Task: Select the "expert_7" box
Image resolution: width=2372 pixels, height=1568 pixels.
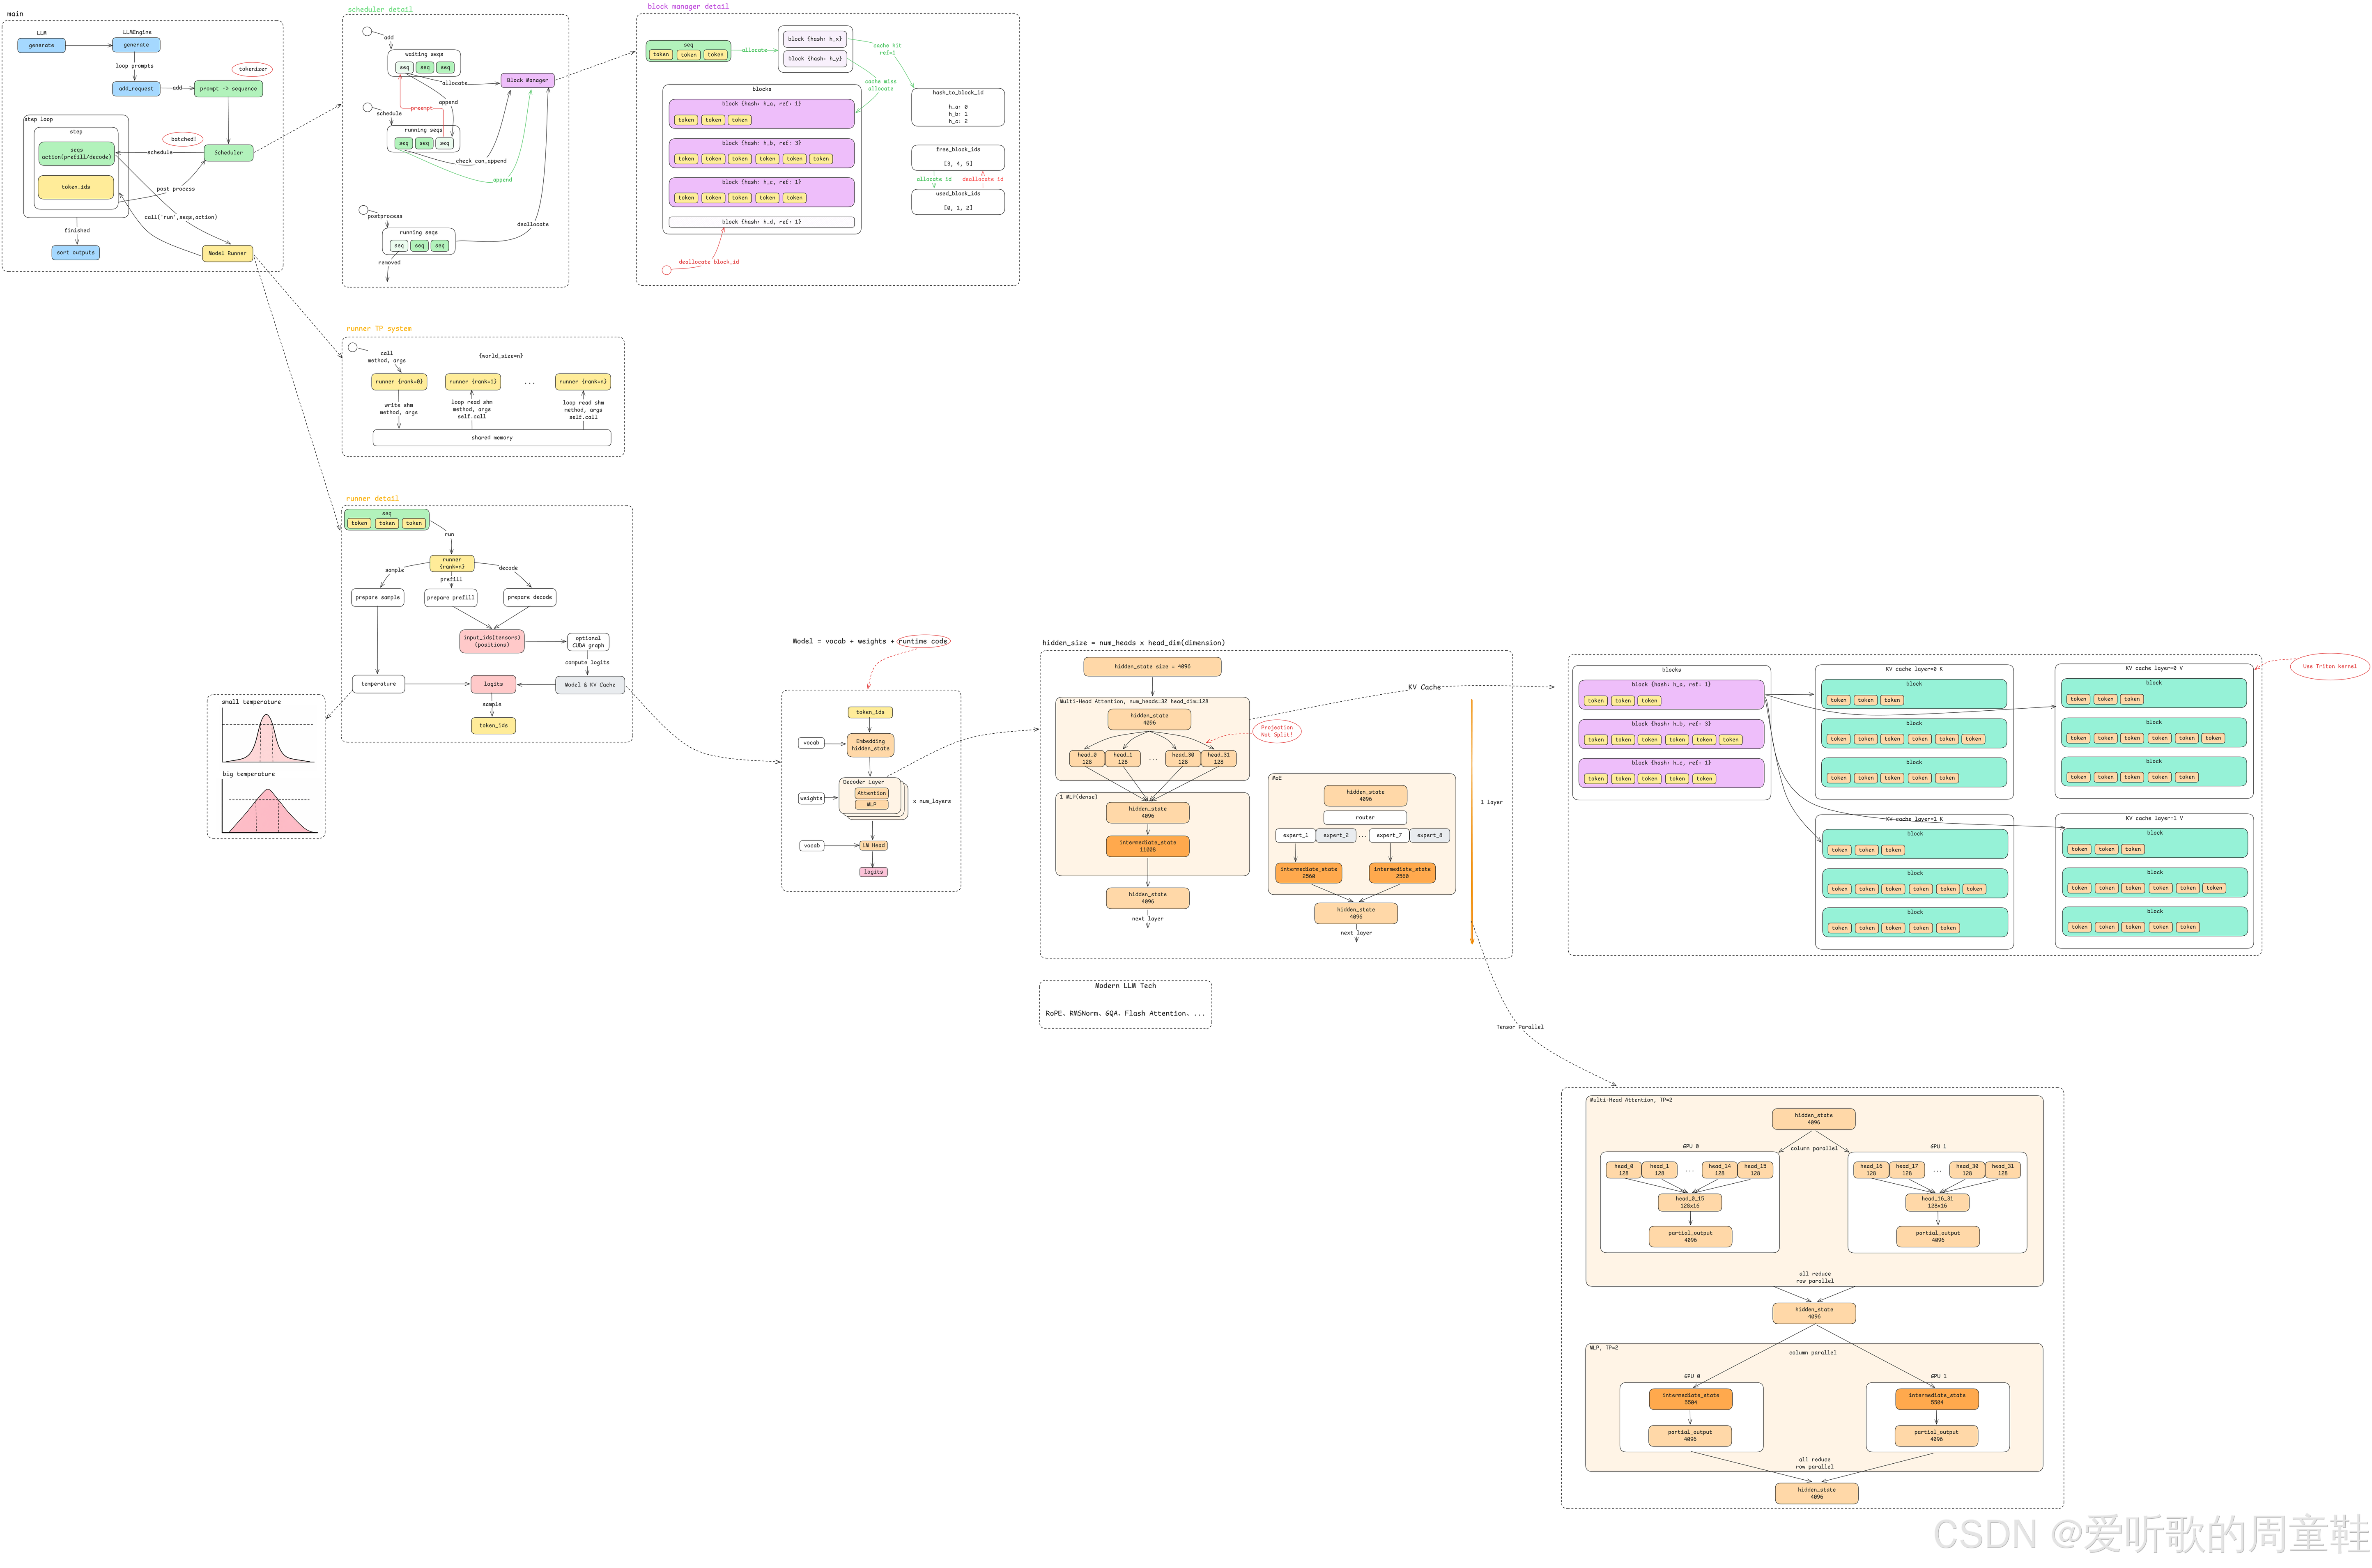Action: pyautogui.click(x=1389, y=835)
